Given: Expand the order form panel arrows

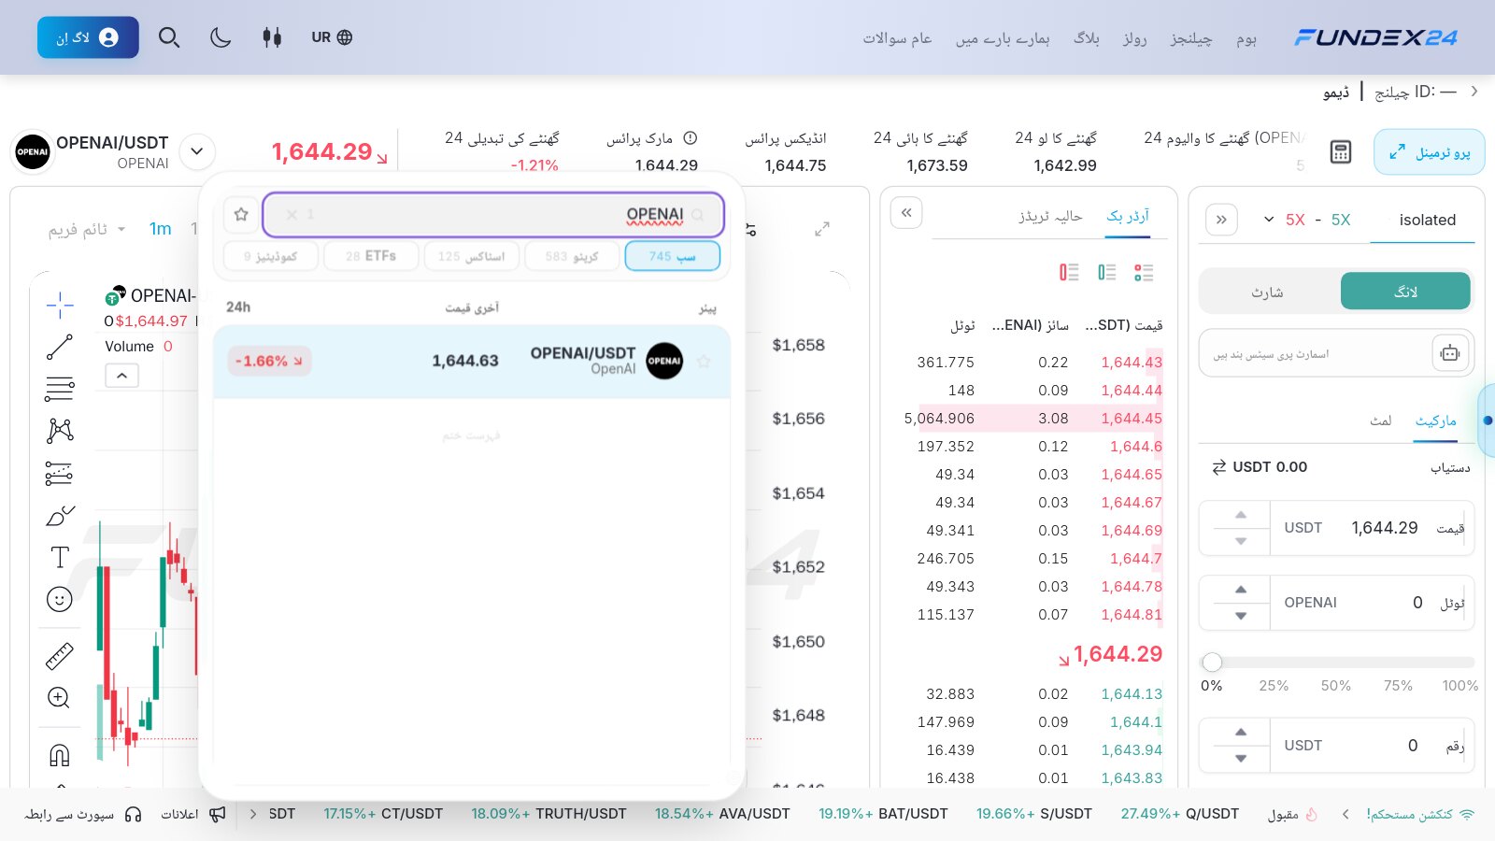Looking at the screenshot, I should [x=1221, y=220].
